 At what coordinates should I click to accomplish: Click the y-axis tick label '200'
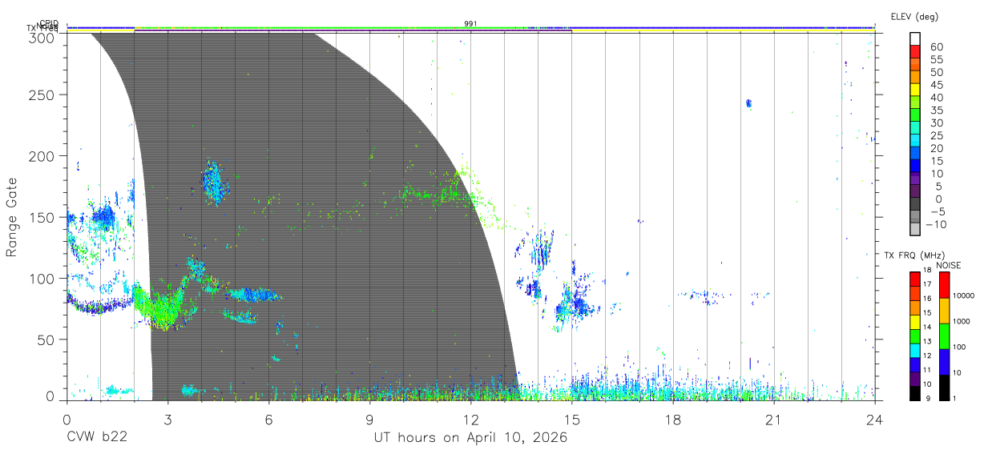pyautogui.click(x=42, y=156)
